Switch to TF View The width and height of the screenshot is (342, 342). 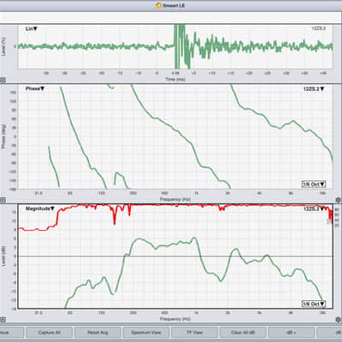(x=194, y=333)
